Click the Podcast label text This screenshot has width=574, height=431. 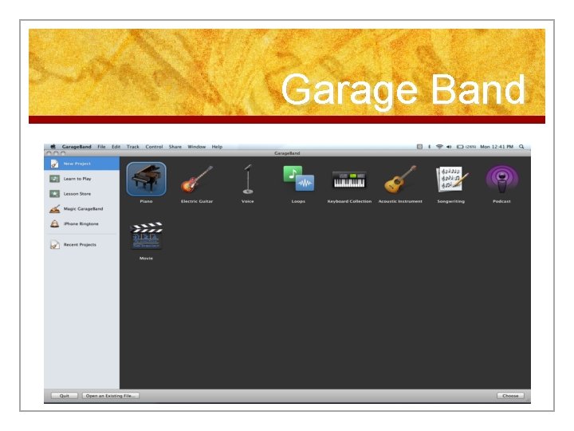pyautogui.click(x=501, y=201)
